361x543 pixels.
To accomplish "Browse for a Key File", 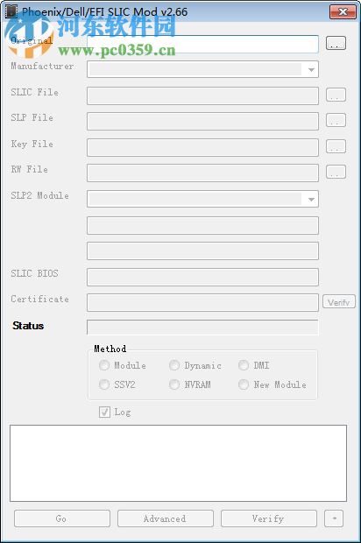I will click(x=336, y=146).
